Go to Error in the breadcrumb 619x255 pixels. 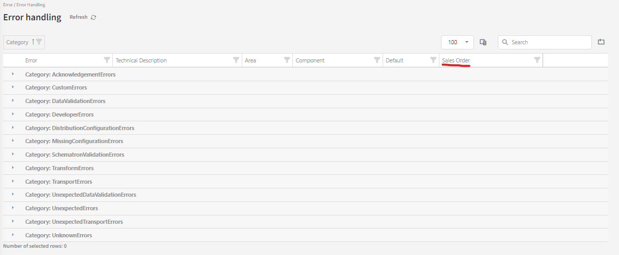click(x=8, y=5)
